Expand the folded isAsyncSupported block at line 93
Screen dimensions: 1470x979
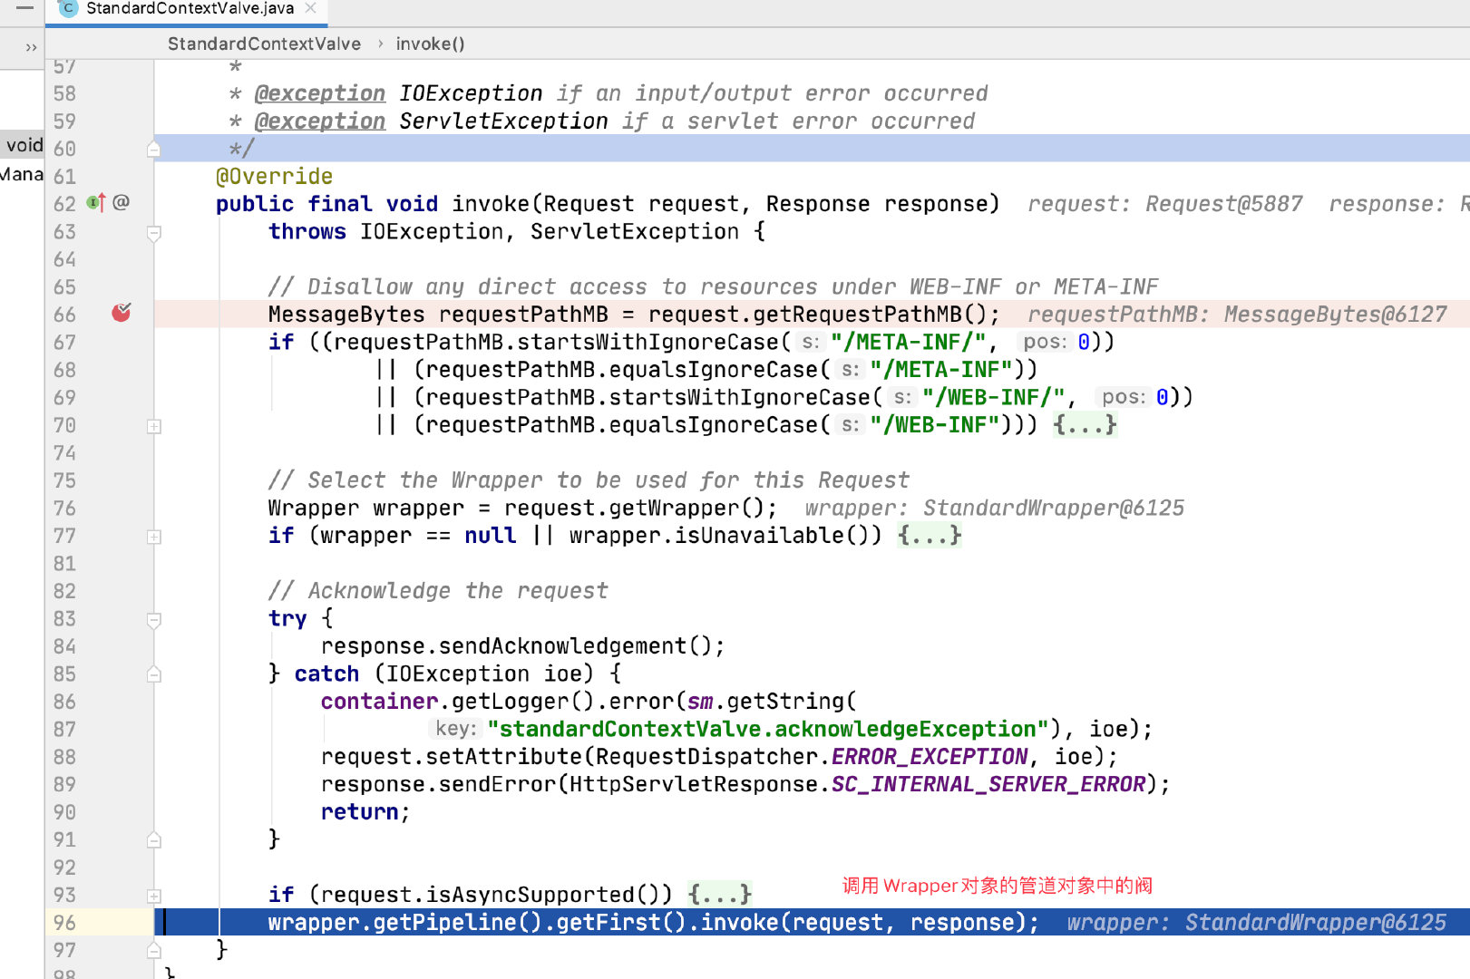(x=154, y=896)
